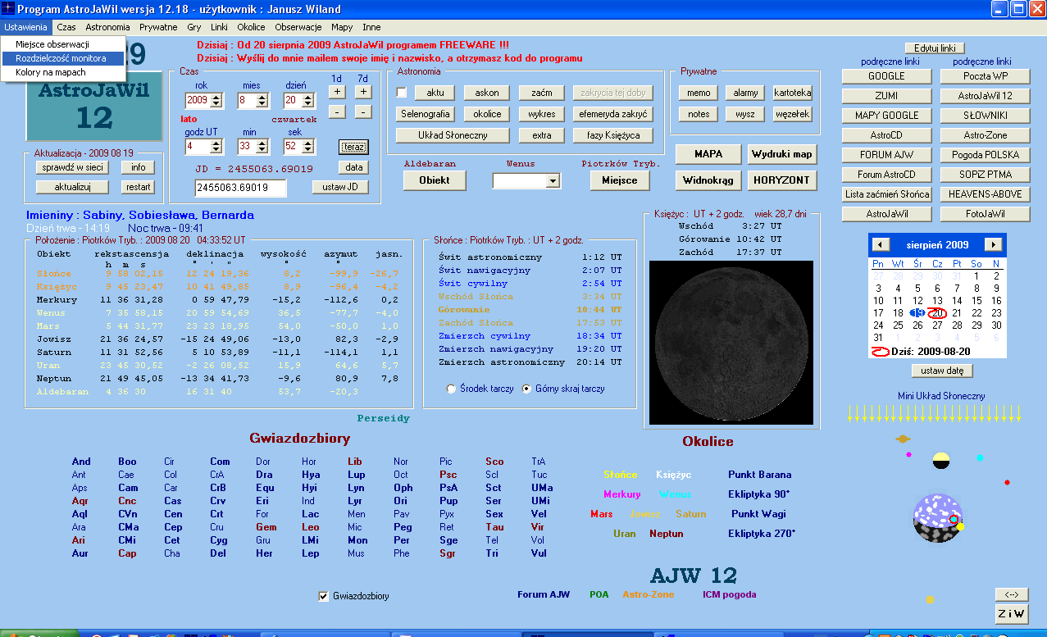Viewport: 1047px width, 637px height.
Task: Set time to now with teraz
Action: coord(354,147)
